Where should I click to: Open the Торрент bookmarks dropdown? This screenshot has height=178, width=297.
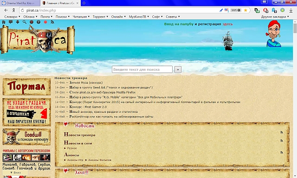pos(100,17)
